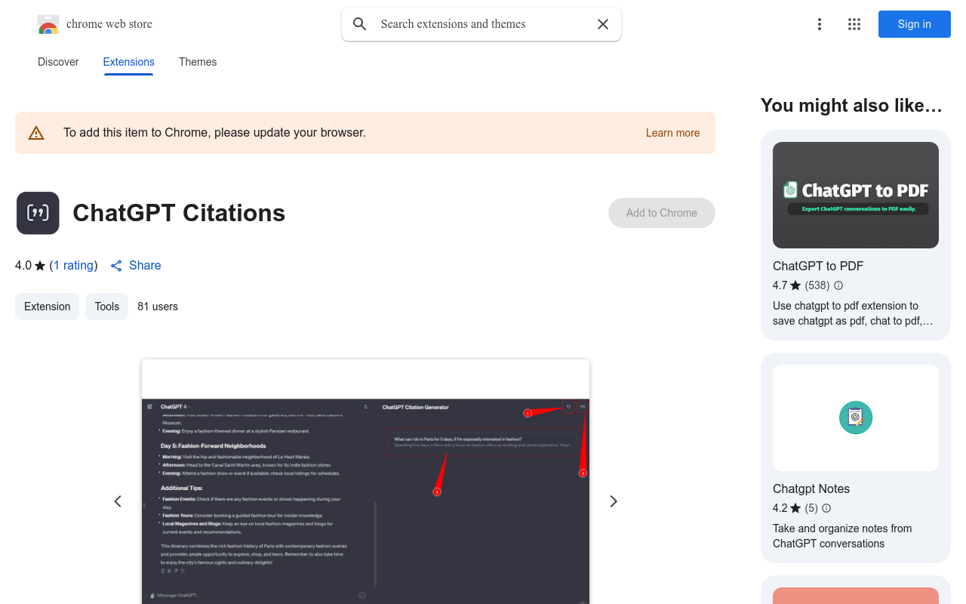The width and height of the screenshot is (966, 604).
Task: Click the warning triangle icon in banner
Action: click(x=36, y=133)
